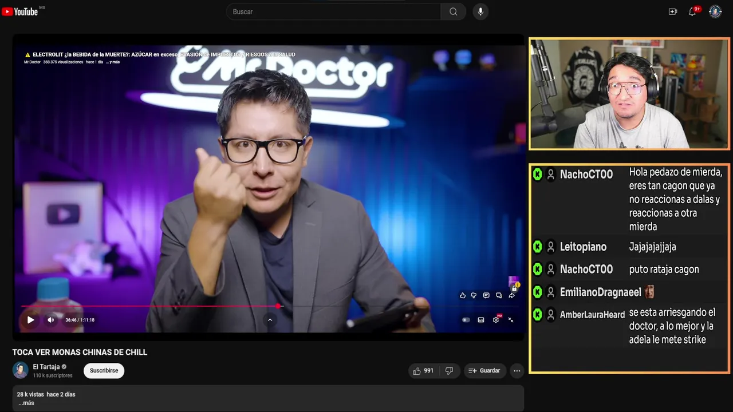Click the emote after EmilianoDragnaeel

click(x=649, y=292)
